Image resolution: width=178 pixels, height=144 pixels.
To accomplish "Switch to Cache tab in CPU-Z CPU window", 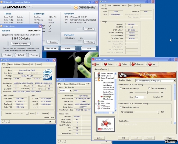I will [x=10, y=64].
